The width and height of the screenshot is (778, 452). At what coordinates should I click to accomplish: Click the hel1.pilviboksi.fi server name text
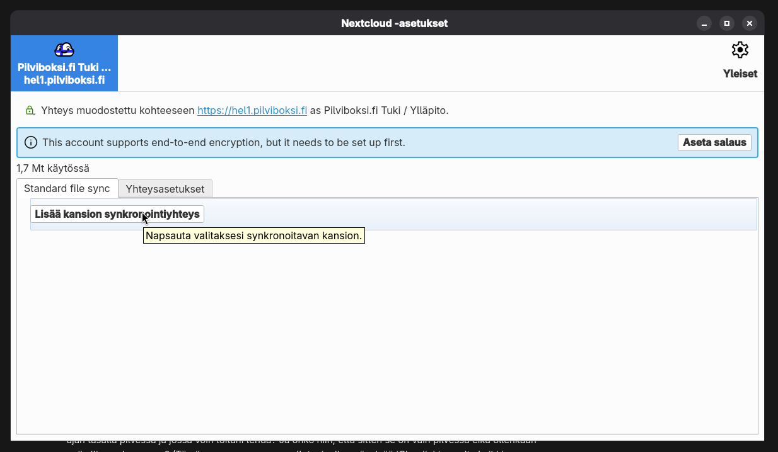point(64,80)
